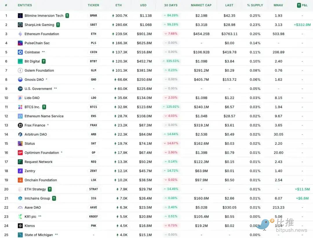Viewport: 313px width, 238px height.
Task: Click the +$11.5M P&L value
Action: [x=302, y=189]
